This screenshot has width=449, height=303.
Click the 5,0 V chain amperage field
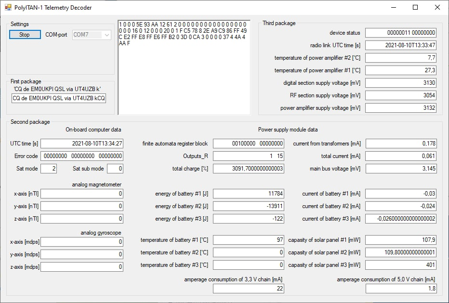pyautogui.click(x=401, y=289)
